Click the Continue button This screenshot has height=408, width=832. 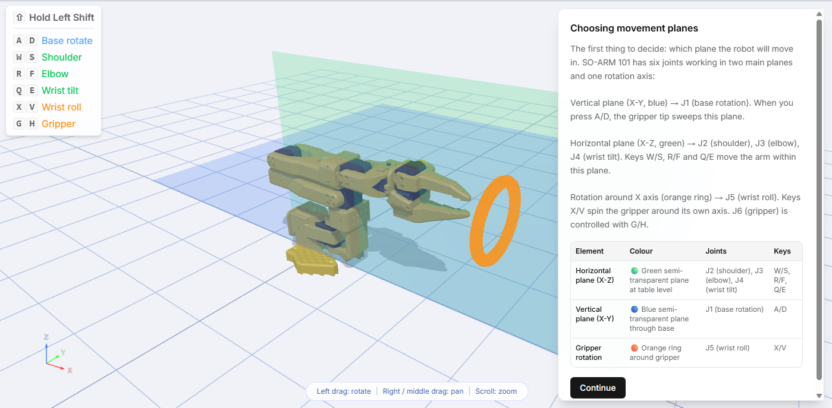coord(598,388)
